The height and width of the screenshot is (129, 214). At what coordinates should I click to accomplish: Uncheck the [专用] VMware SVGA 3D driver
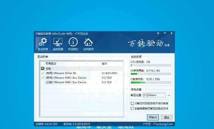[x=43, y=73]
